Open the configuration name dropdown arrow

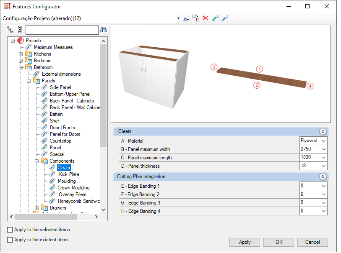click(x=178, y=18)
